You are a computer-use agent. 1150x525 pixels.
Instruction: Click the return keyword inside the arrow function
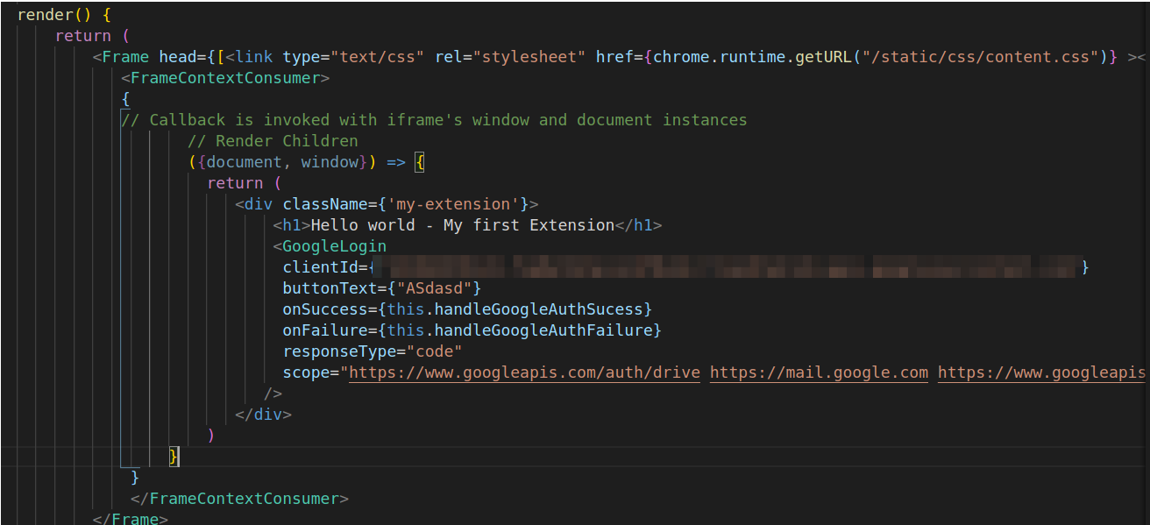pyautogui.click(x=235, y=182)
